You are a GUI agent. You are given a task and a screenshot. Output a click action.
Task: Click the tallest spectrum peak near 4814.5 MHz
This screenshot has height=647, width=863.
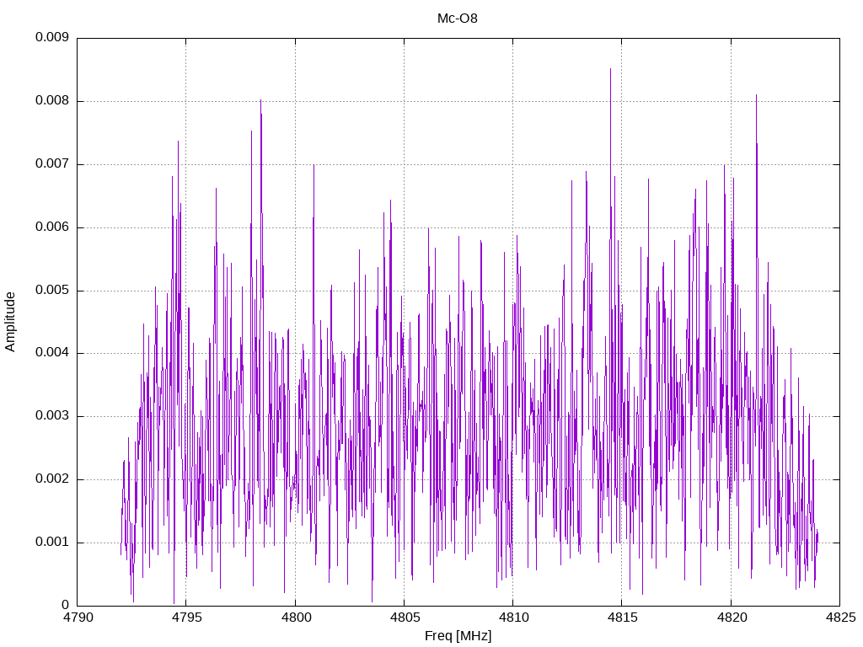coord(610,71)
